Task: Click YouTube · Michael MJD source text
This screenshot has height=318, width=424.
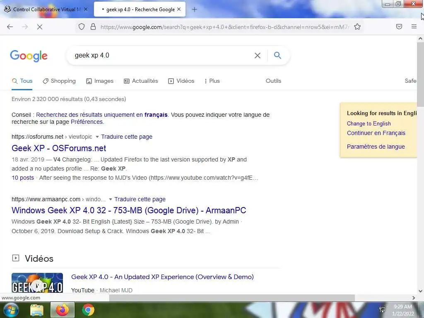Action: click(x=102, y=290)
